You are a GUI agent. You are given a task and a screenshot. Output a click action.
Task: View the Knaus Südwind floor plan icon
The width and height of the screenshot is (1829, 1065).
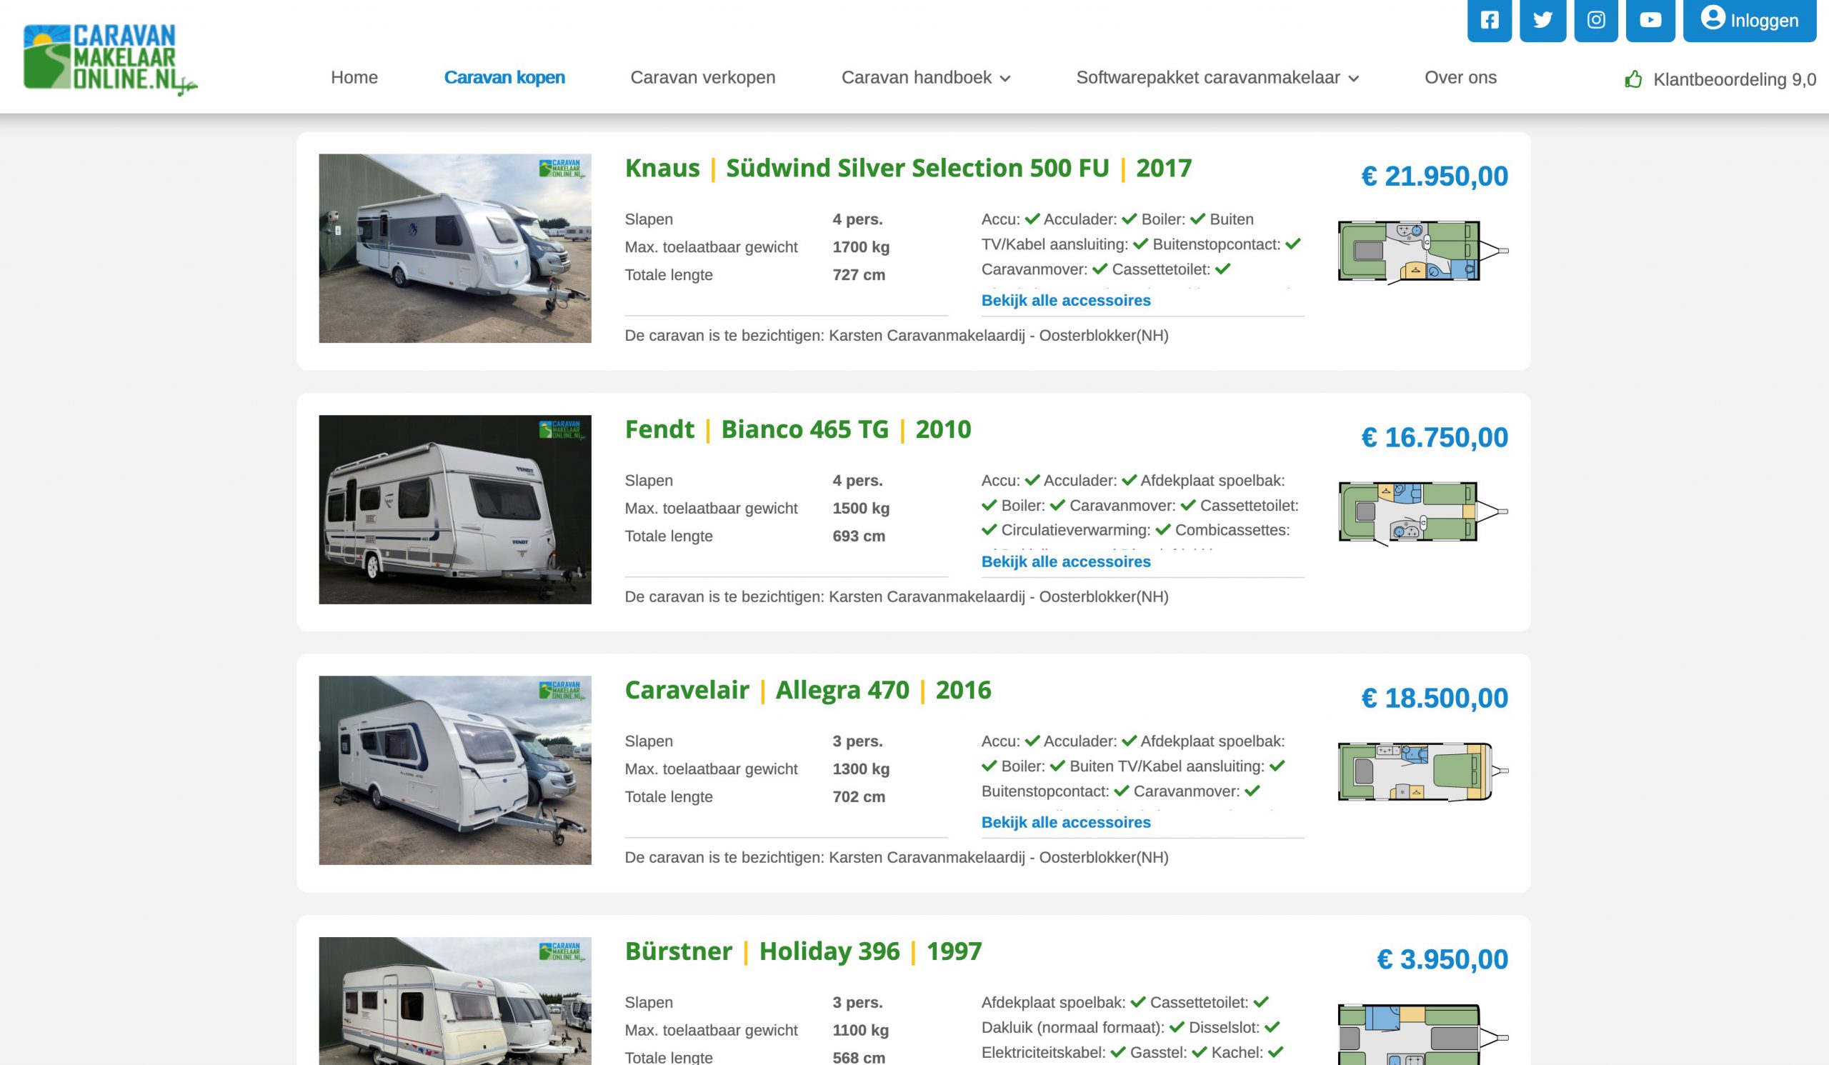pos(1423,251)
